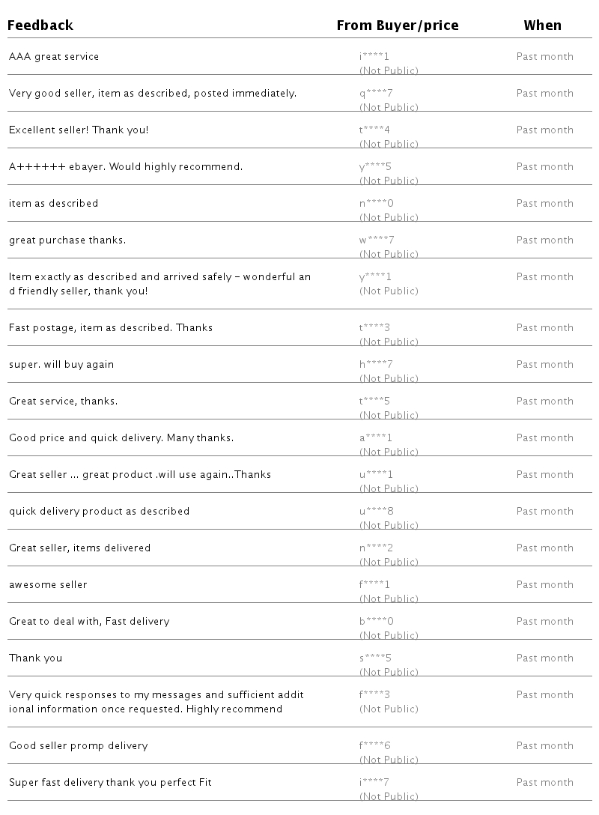Click the Feedback column header
Screen dimensions: 599x815
pyautogui.click(x=40, y=25)
